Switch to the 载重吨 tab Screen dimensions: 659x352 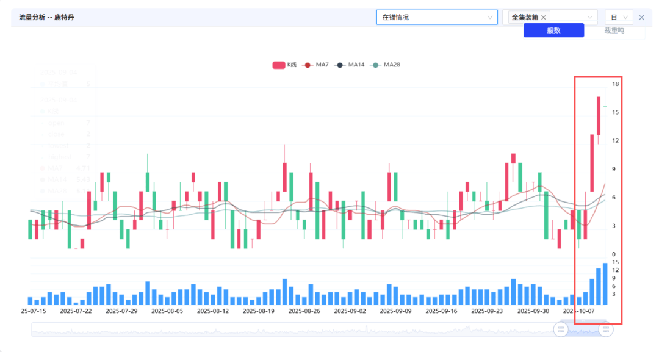tap(614, 31)
